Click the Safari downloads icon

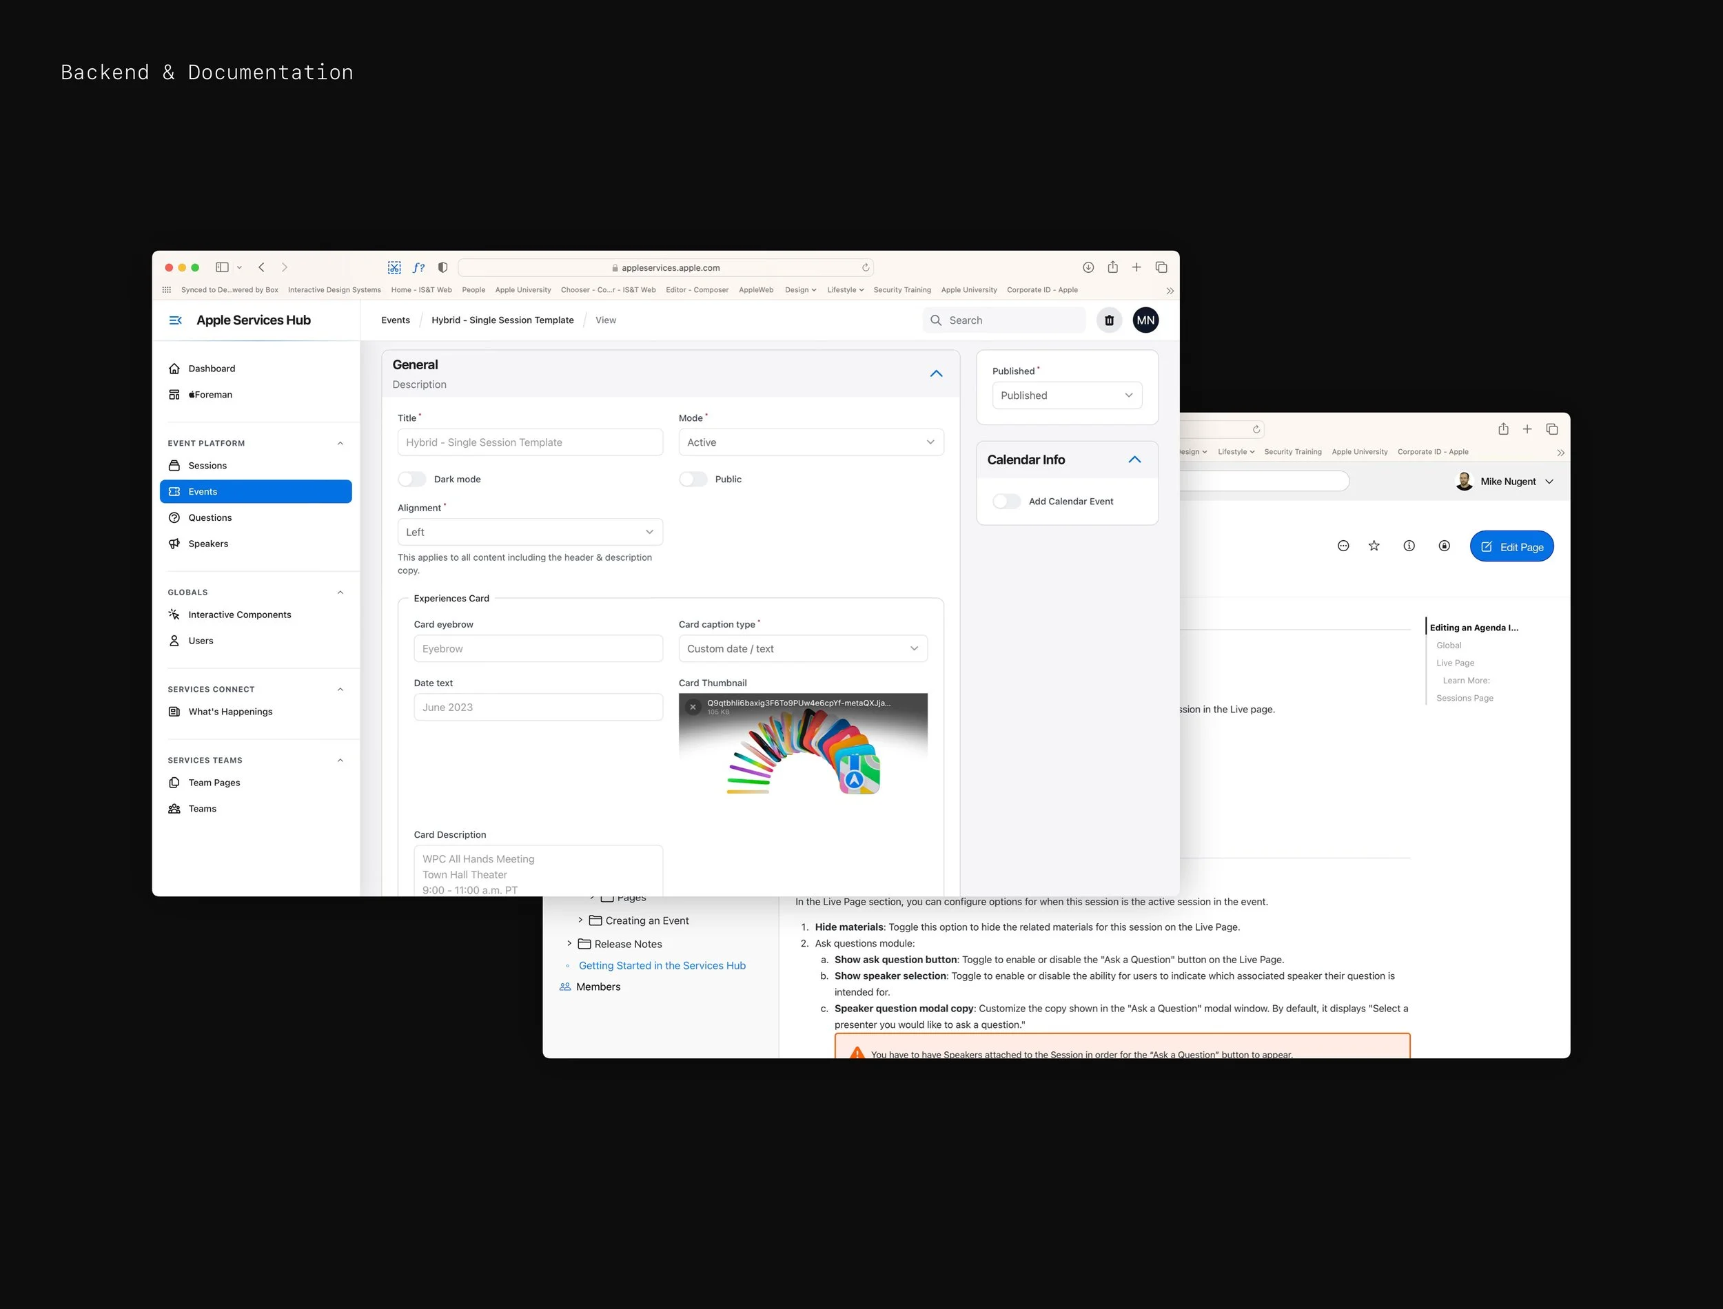click(1089, 267)
